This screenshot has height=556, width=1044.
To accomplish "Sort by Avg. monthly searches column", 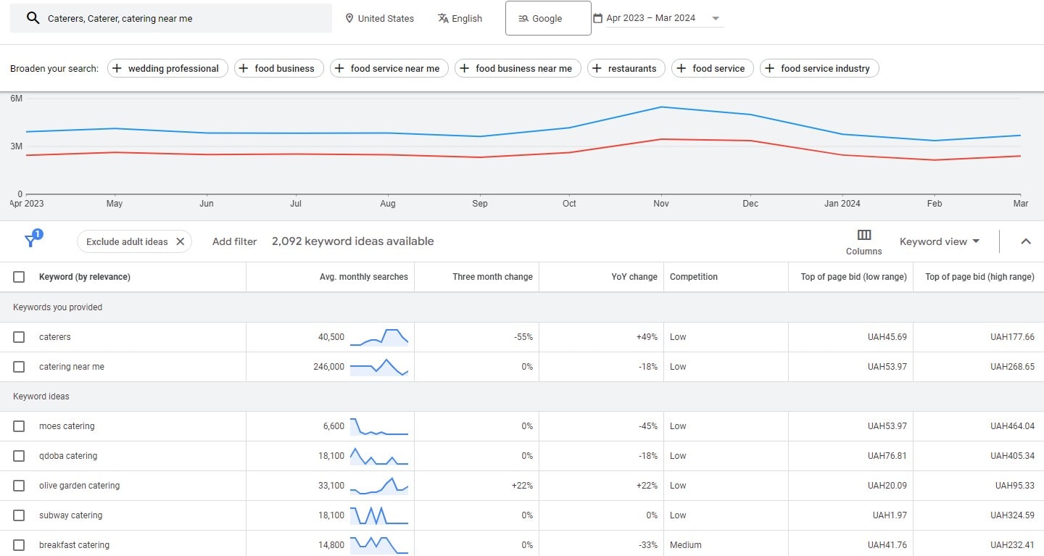I will [364, 277].
